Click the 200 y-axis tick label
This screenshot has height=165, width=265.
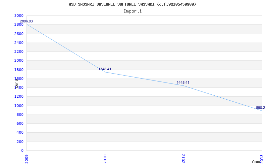click(x=20, y=142)
